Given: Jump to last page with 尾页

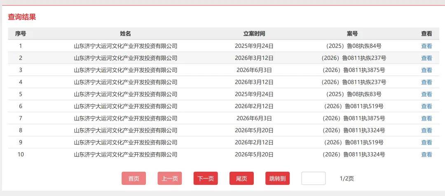Looking at the screenshot, I should [x=241, y=178].
